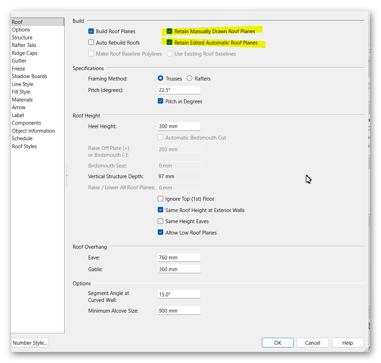Image resolution: width=381 pixels, height=363 pixels.
Task: Go to Ridge Caps panel
Action: (x=25, y=53)
